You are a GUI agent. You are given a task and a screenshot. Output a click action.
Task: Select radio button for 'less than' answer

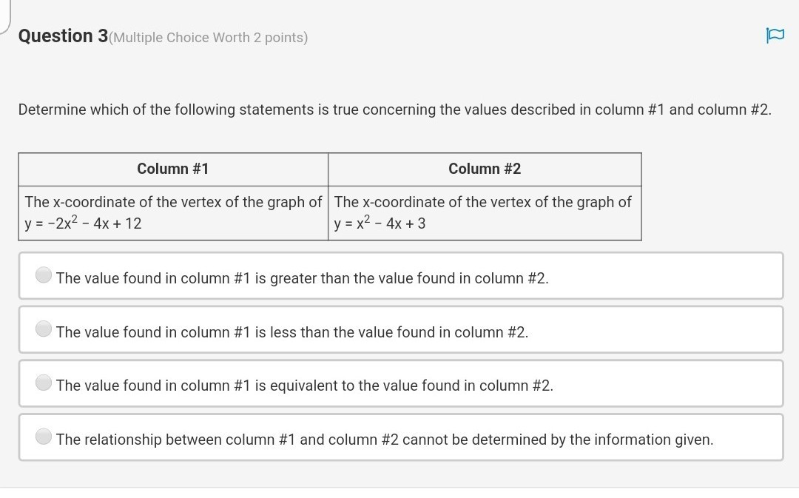coord(44,329)
